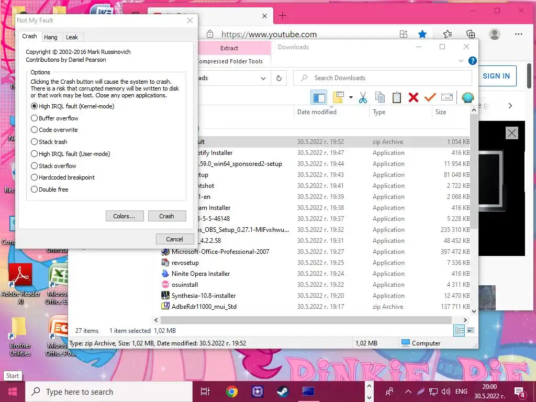Image resolution: width=536 pixels, height=402 pixels.
Task: Click the Edge profile avatar icon
Action: pyautogui.click(x=494, y=34)
